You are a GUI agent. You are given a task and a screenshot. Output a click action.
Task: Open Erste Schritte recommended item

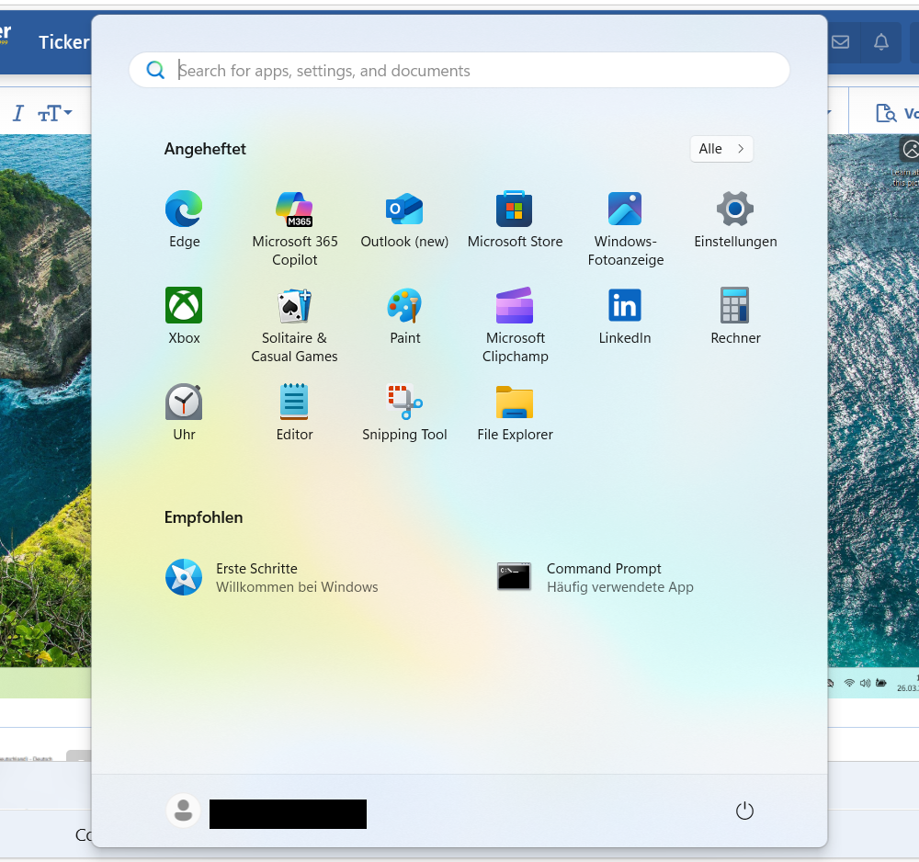[x=271, y=577]
